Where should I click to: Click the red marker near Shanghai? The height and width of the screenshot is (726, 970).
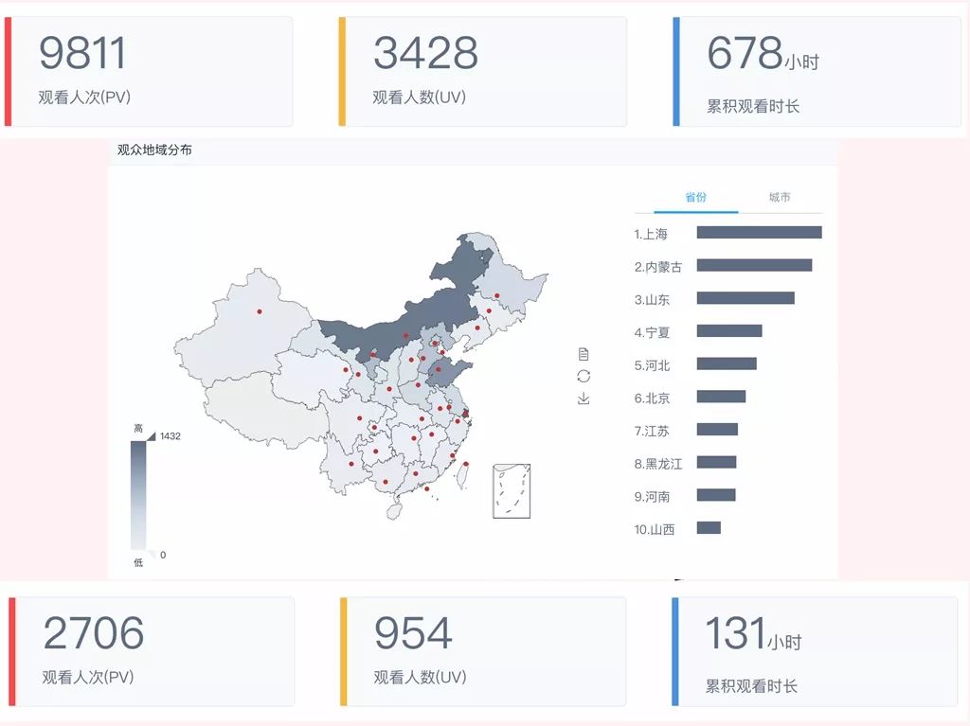(465, 414)
